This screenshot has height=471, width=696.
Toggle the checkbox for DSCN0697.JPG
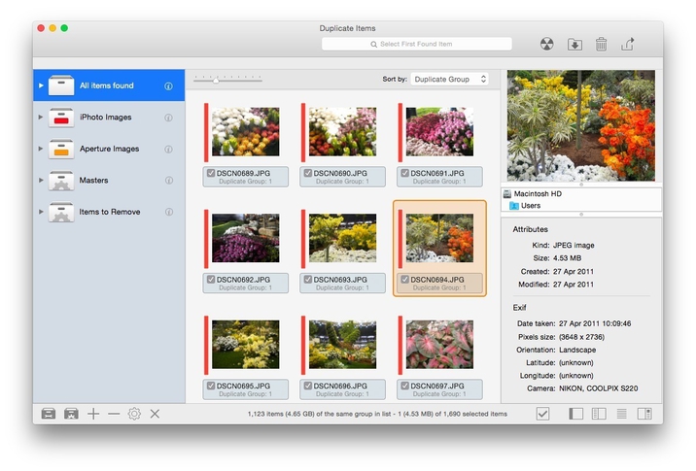tap(405, 386)
